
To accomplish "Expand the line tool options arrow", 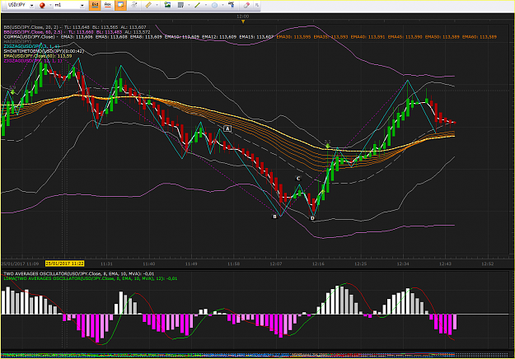I will point(206,5).
